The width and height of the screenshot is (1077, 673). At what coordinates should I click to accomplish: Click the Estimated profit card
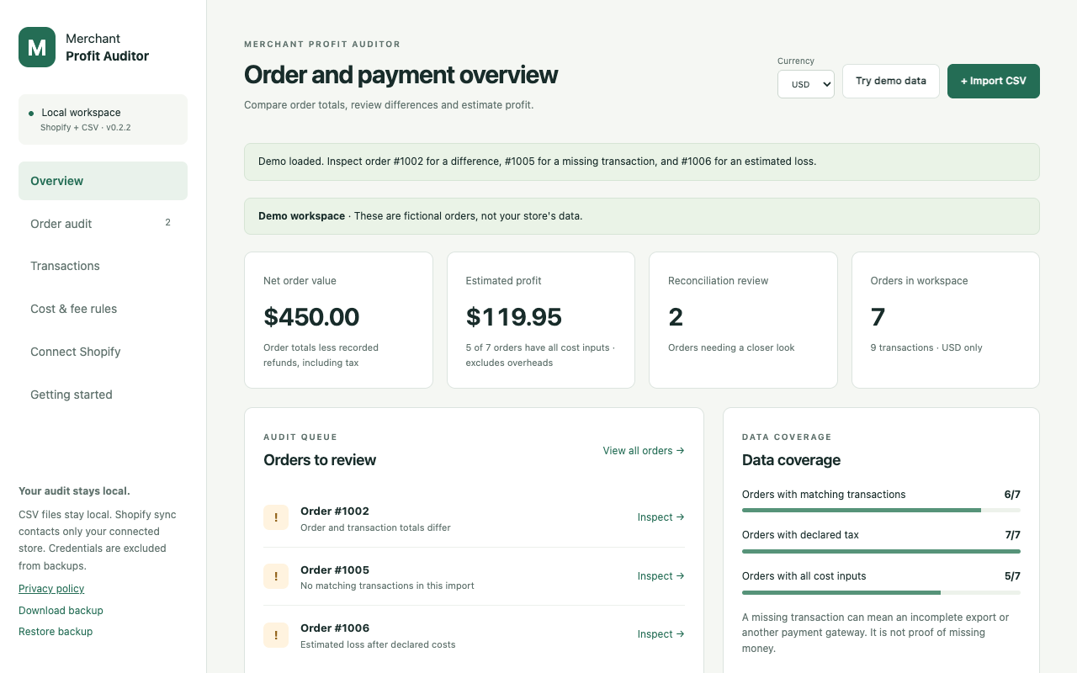coord(541,321)
